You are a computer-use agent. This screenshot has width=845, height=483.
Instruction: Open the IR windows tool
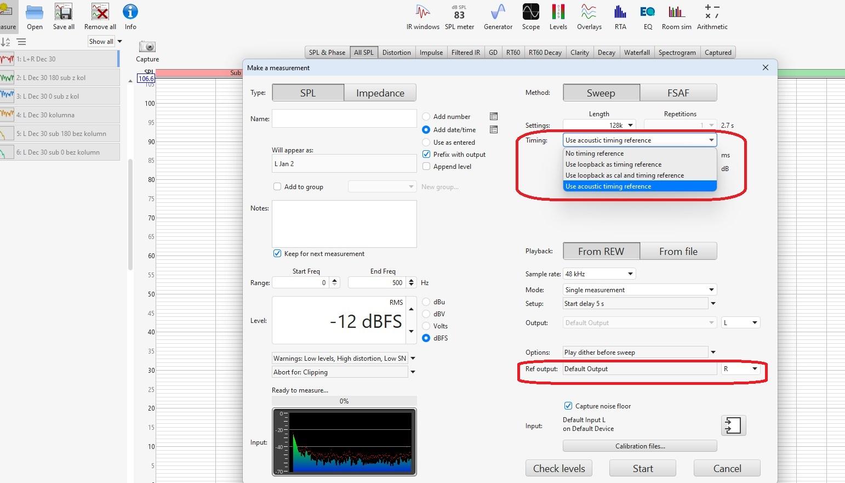click(423, 16)
